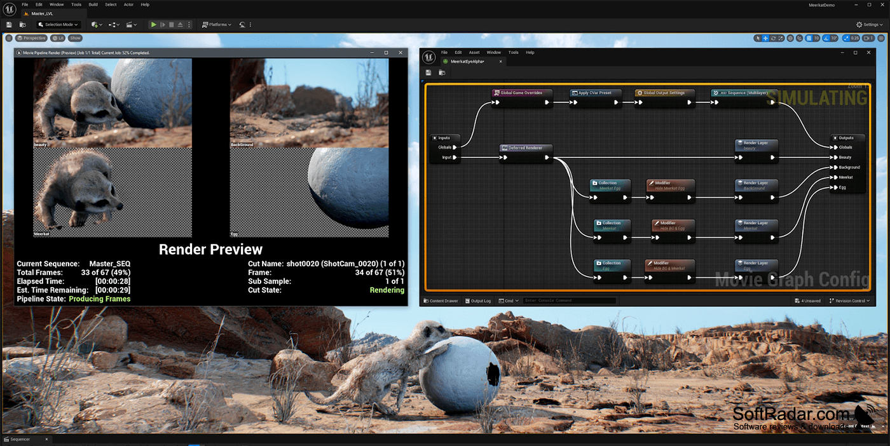Click the select-objects arrow tool in the viewport

(758, 38)
